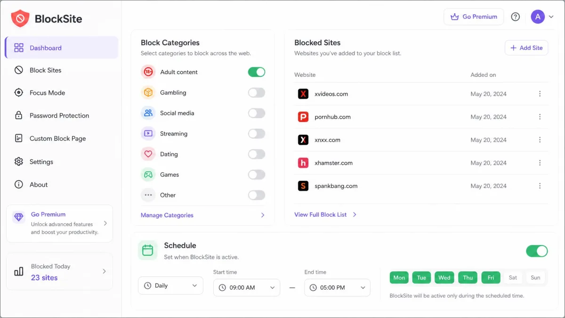Click the Social media people icon
565x318 pixels.
pyautogui.click(x=148, y=113)
